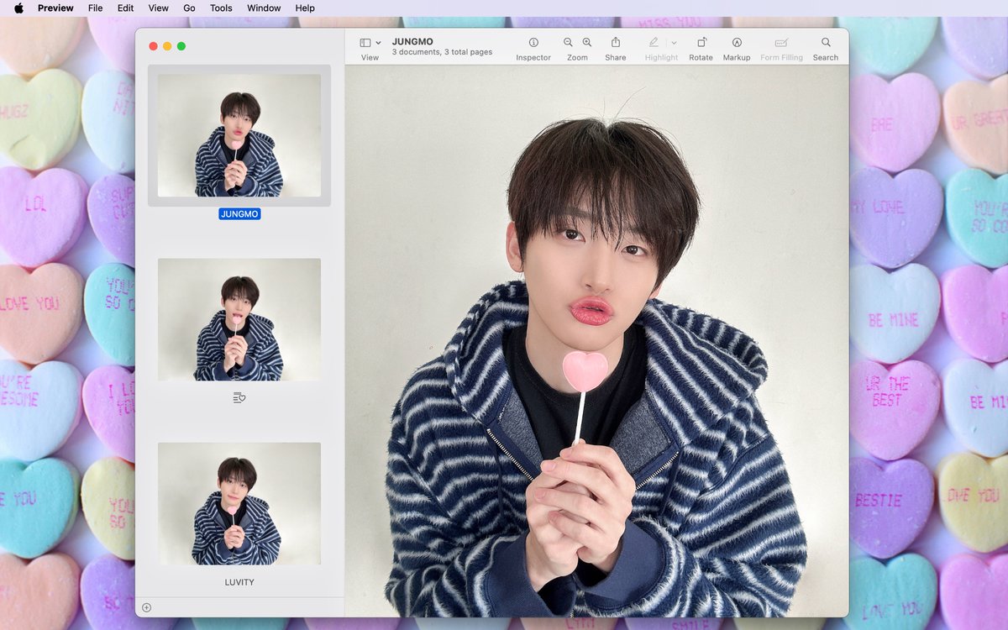1008x630 pixels.
Task: Open the Window menu
Action: pyautogui.click(x=264, y=8)
